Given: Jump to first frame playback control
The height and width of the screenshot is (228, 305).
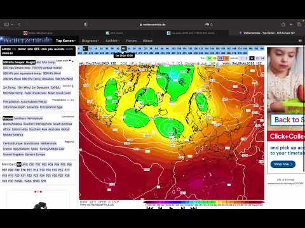Looking at the screenshot, I should pyautogui.click(x=149, y=208).
